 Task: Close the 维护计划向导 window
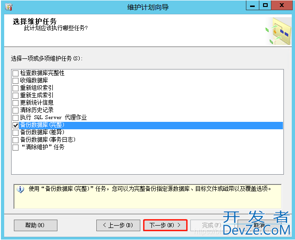pos(281,6)
